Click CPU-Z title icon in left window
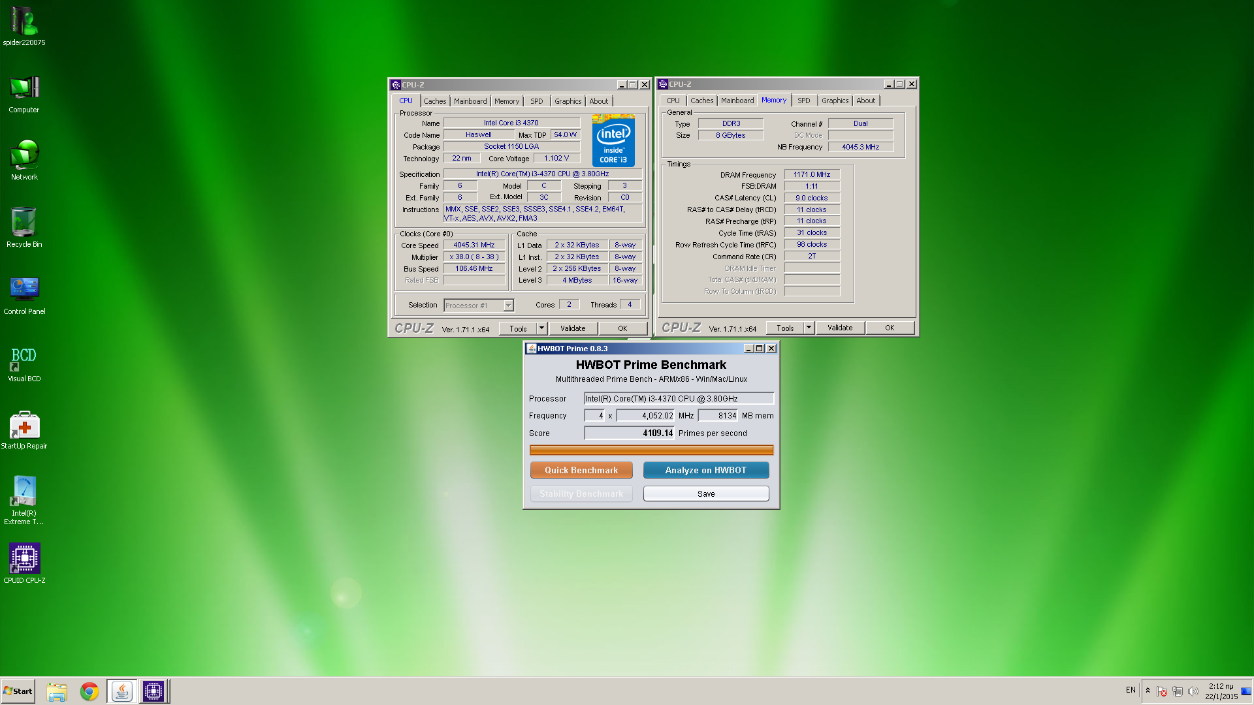1254x705 pixels. (x=395, y=85)
